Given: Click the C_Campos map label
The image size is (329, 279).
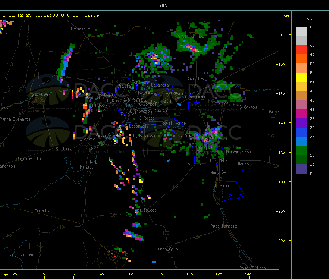Looking at the screenshot, I should [249, 107].
